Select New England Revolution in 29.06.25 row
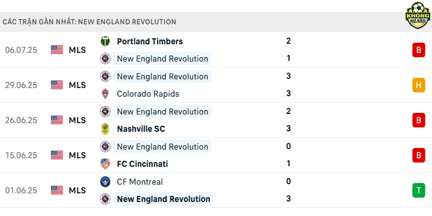432x216 pixels. click(x=163, y=76)
